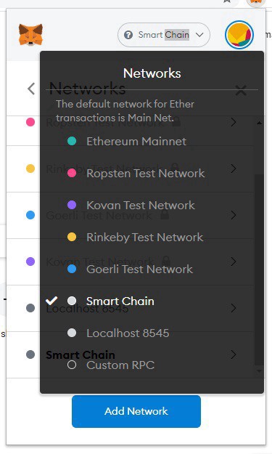
Task: Click the pink Ropsten network dot
Action: point(72,173)
